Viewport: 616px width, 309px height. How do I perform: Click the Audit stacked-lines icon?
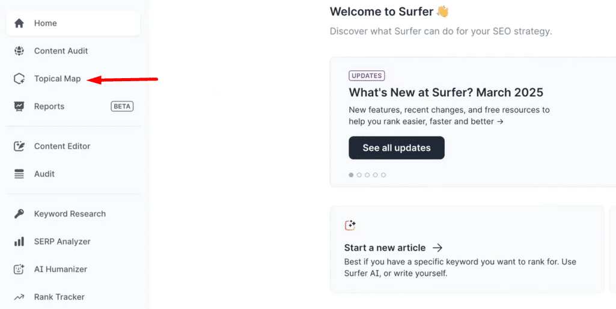click(19, 174)
